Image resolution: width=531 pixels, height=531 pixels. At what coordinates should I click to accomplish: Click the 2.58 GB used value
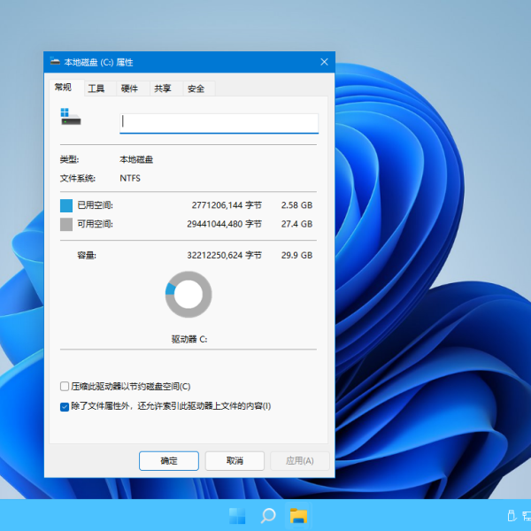[296, 205]
